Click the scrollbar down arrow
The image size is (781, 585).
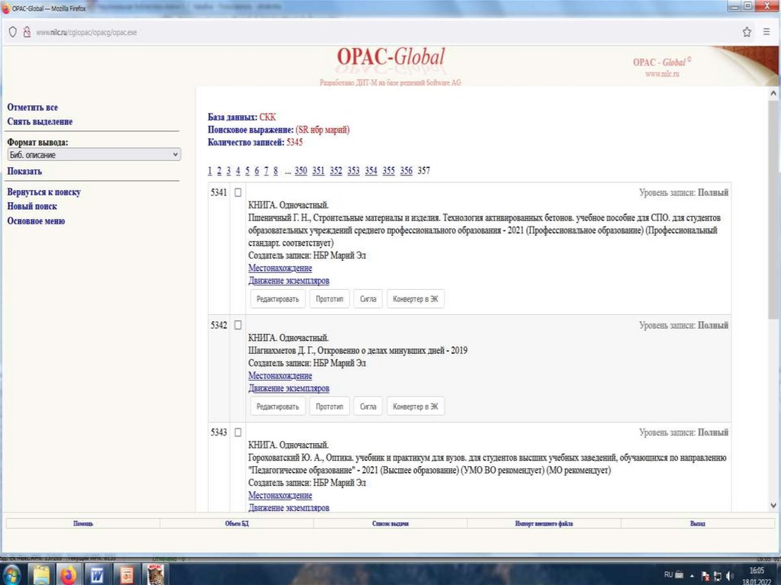point(773,505)
